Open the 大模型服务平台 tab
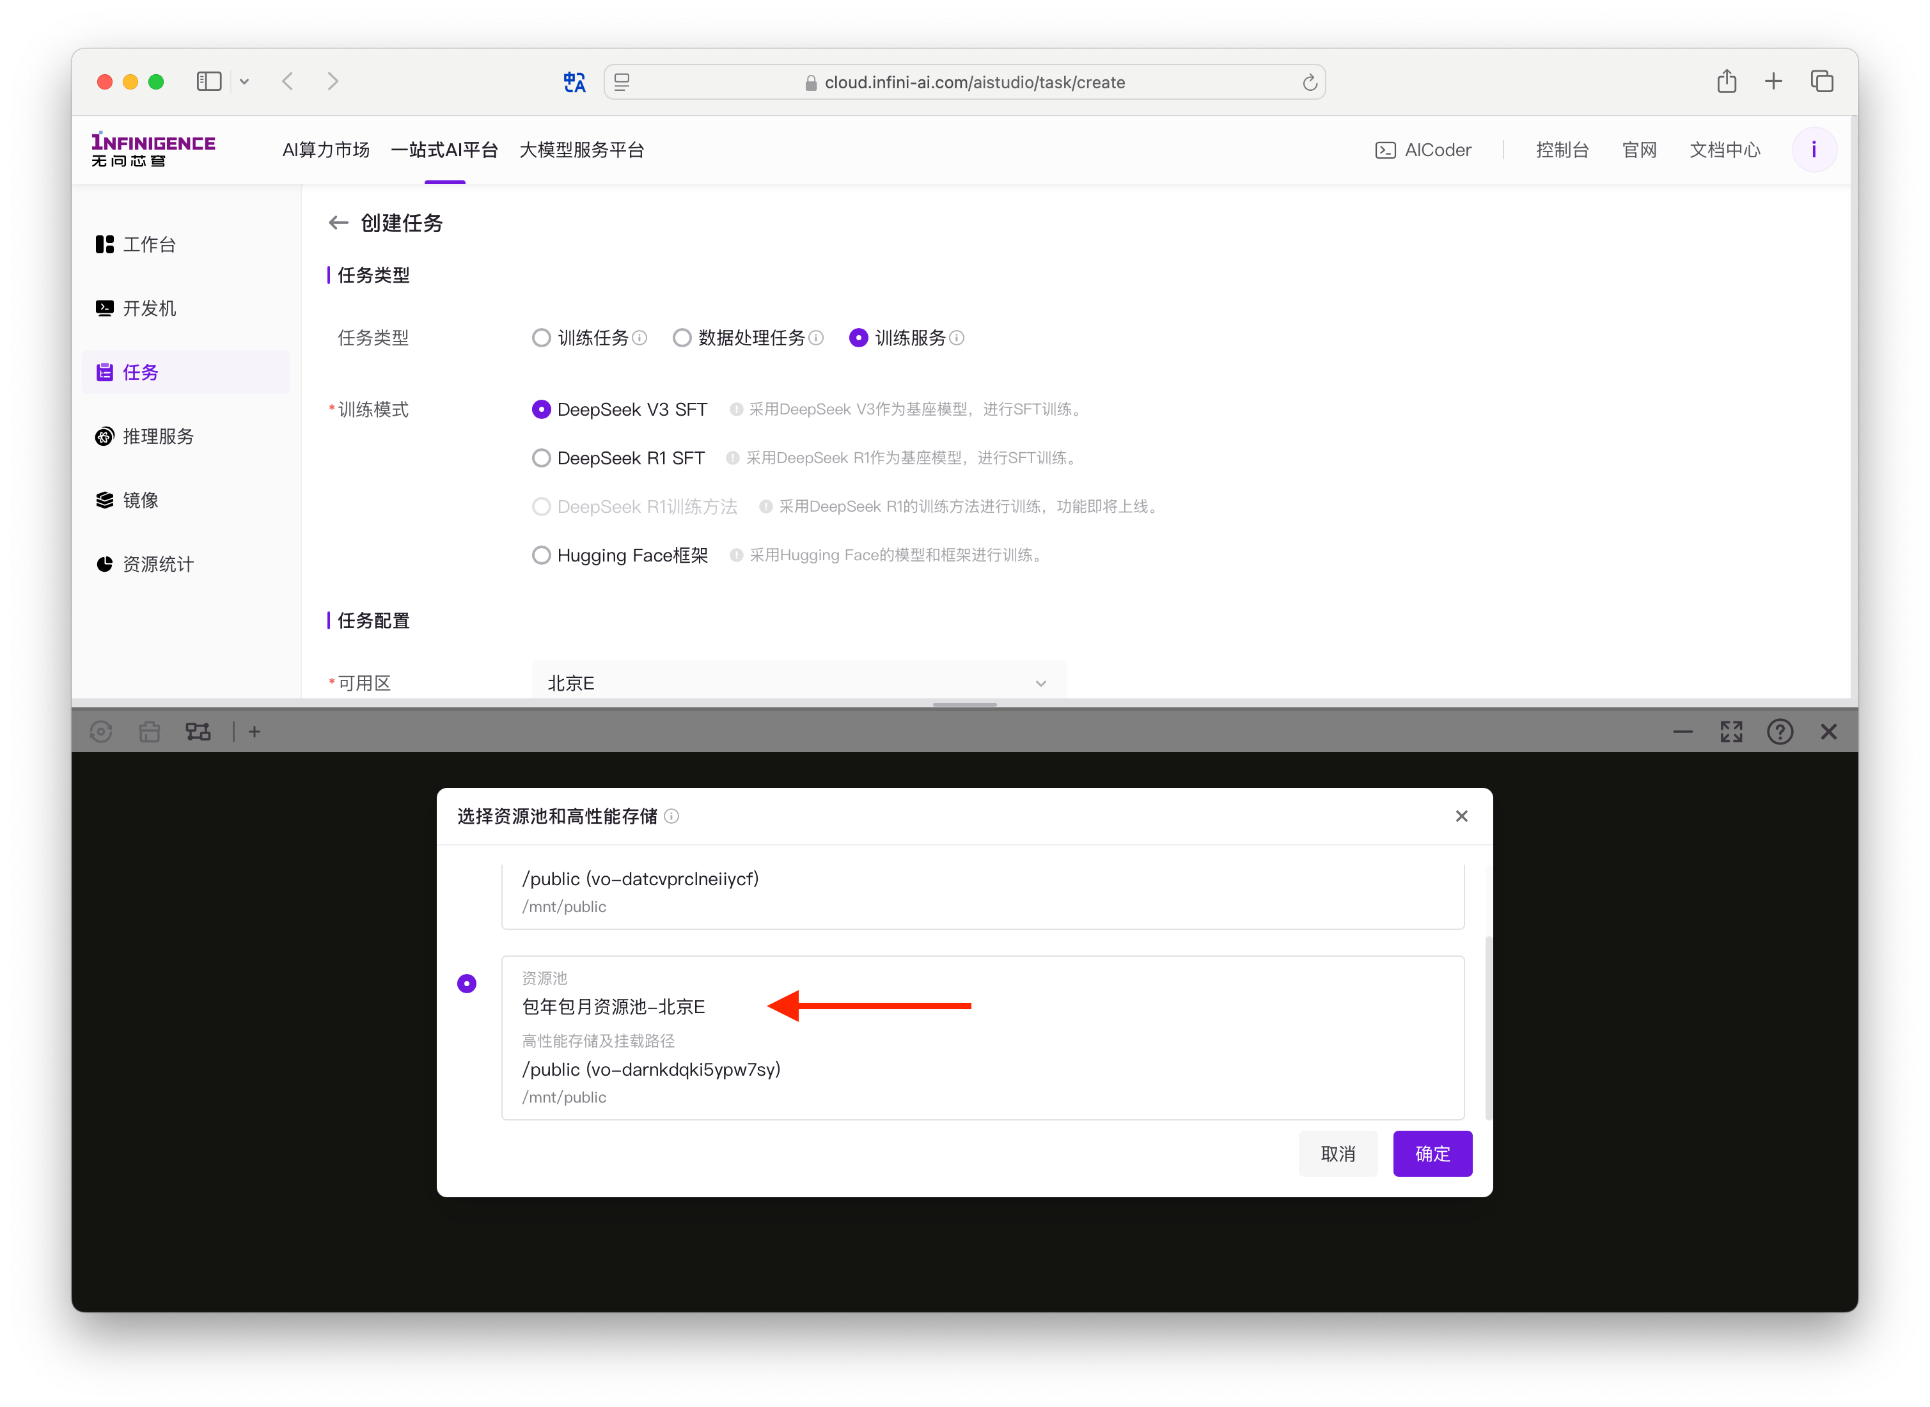This screenshot has width=1930, height=1407. click(x=582, y=150)
